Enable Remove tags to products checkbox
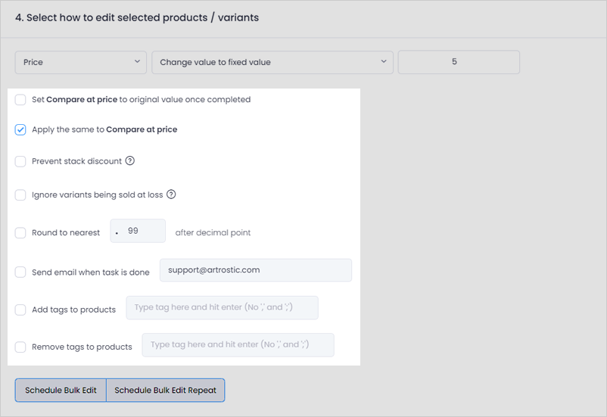Screen dimensions: 607x417 [x=20, y=347]
